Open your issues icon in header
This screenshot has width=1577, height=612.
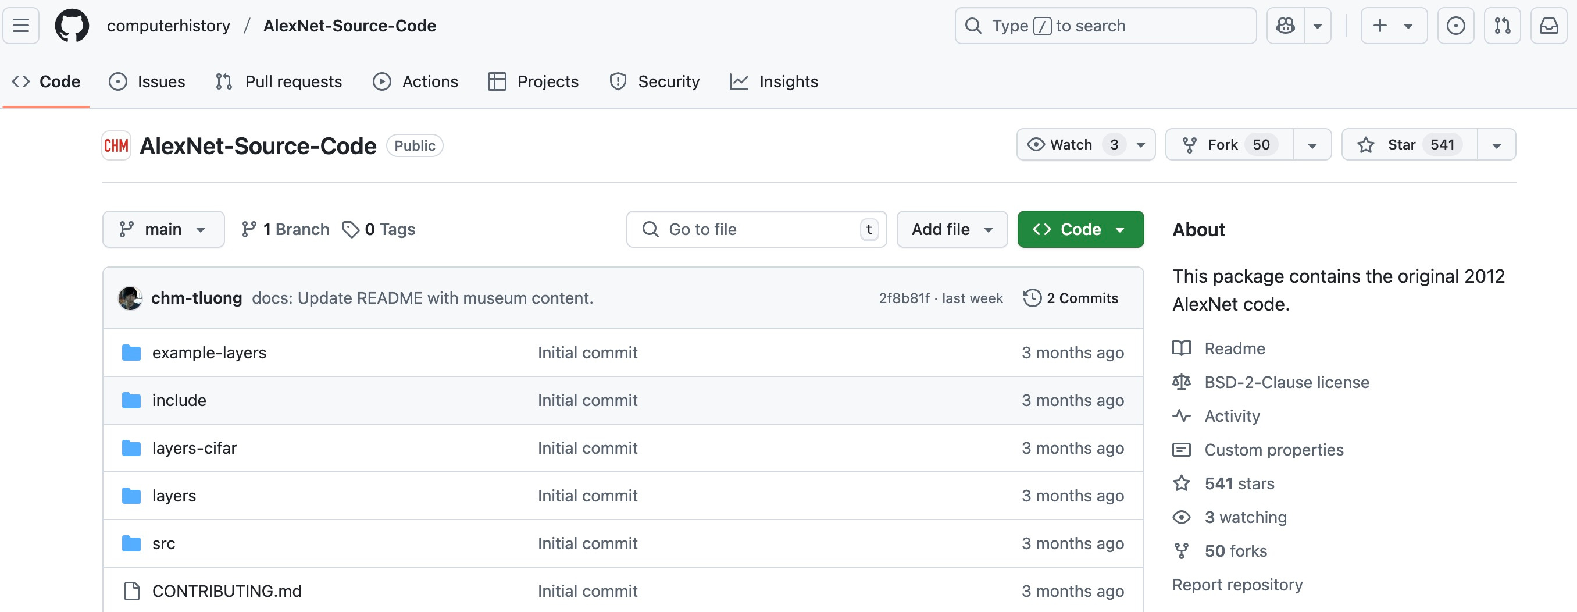[x=1456, y=26]
